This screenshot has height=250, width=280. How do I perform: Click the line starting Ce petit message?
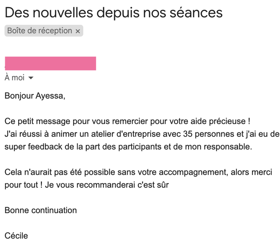pyautogui.click(x=127, y=121)
